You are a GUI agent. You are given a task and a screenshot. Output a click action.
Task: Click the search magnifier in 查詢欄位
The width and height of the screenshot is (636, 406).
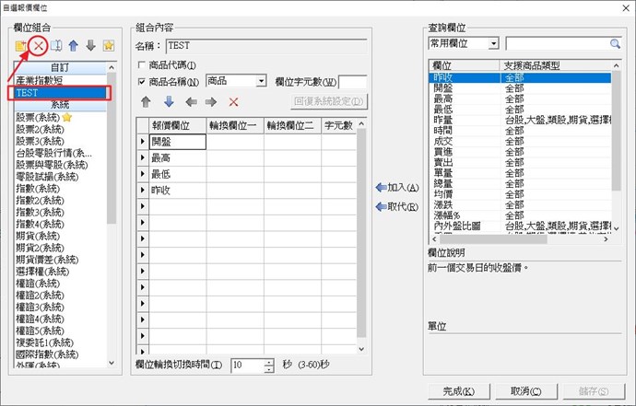615,44
